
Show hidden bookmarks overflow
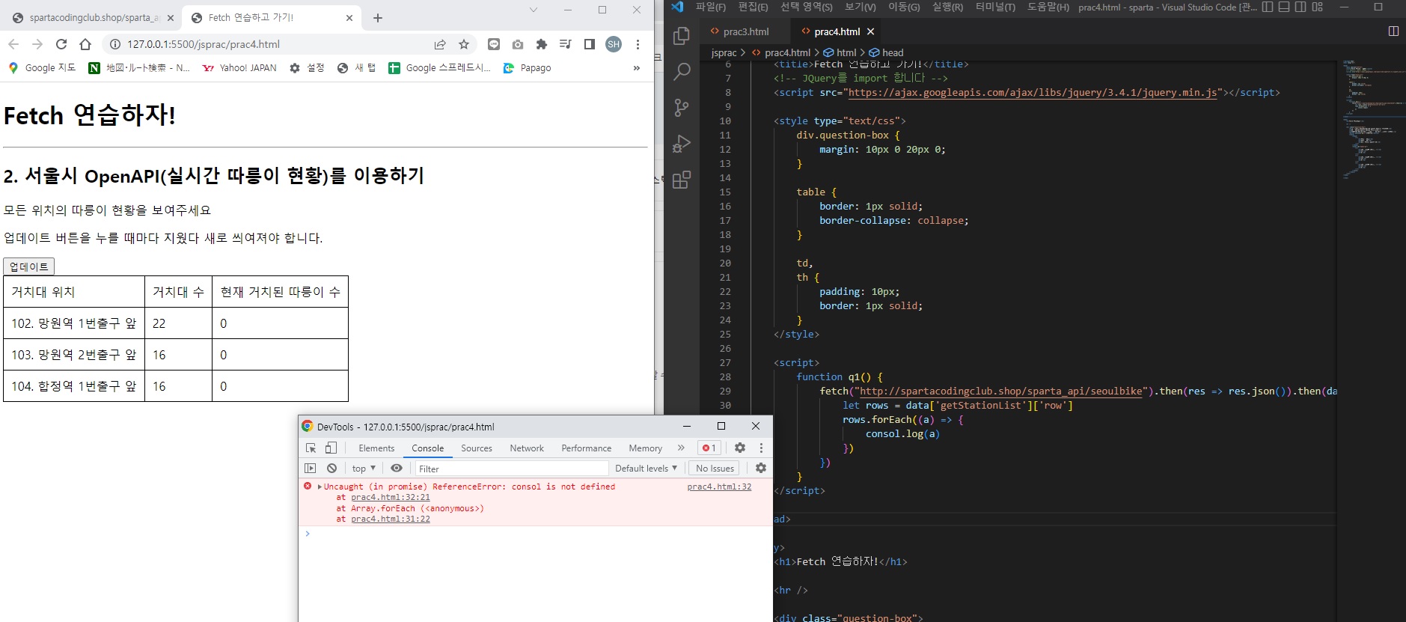point(637,68)
